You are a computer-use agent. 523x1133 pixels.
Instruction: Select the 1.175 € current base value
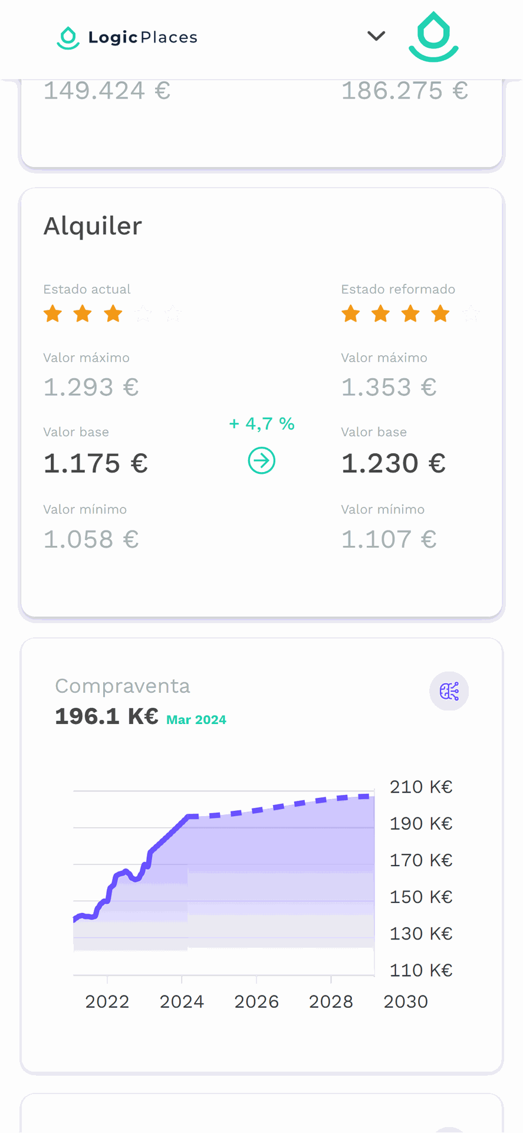pyautogui.click(x=96, y=463)
